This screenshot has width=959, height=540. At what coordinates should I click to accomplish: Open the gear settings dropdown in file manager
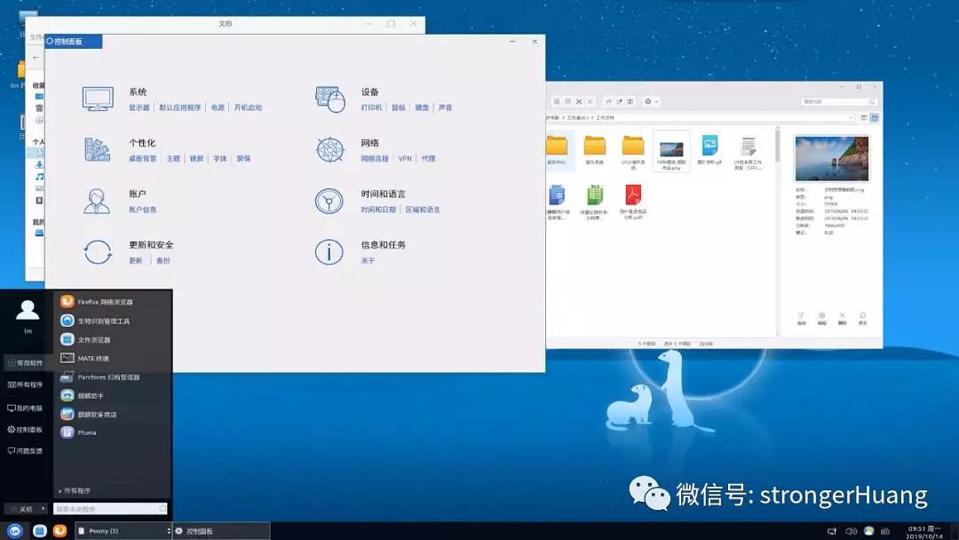pyautogui.click(x=651, y=101)
